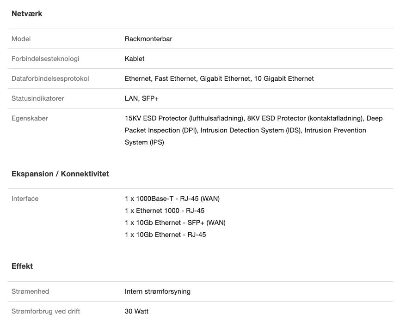Click the Model row label
The height and width of the screenshot is (332, 400).
(21, 39)
